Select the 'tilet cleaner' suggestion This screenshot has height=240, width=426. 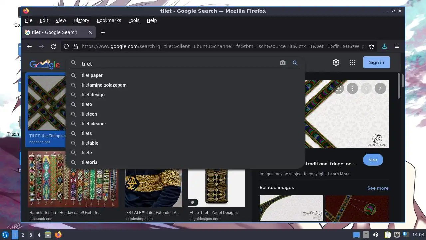(185, 124)
